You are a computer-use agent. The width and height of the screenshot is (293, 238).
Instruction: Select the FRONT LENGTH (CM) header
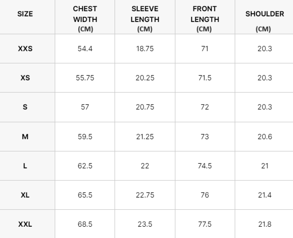pyautogui.click(x=205, y=19)
